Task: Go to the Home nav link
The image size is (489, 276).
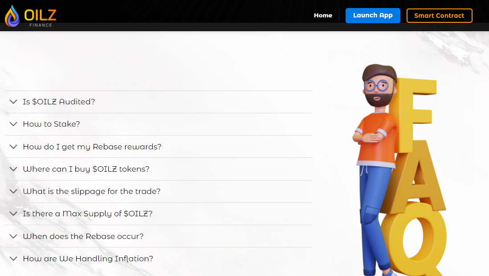Action: (x=323, y=15)
